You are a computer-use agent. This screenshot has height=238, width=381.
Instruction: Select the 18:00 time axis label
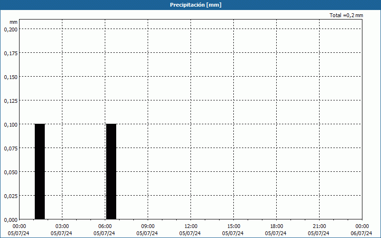coord(276,227)
